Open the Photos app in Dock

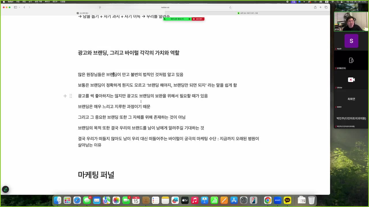116,200
